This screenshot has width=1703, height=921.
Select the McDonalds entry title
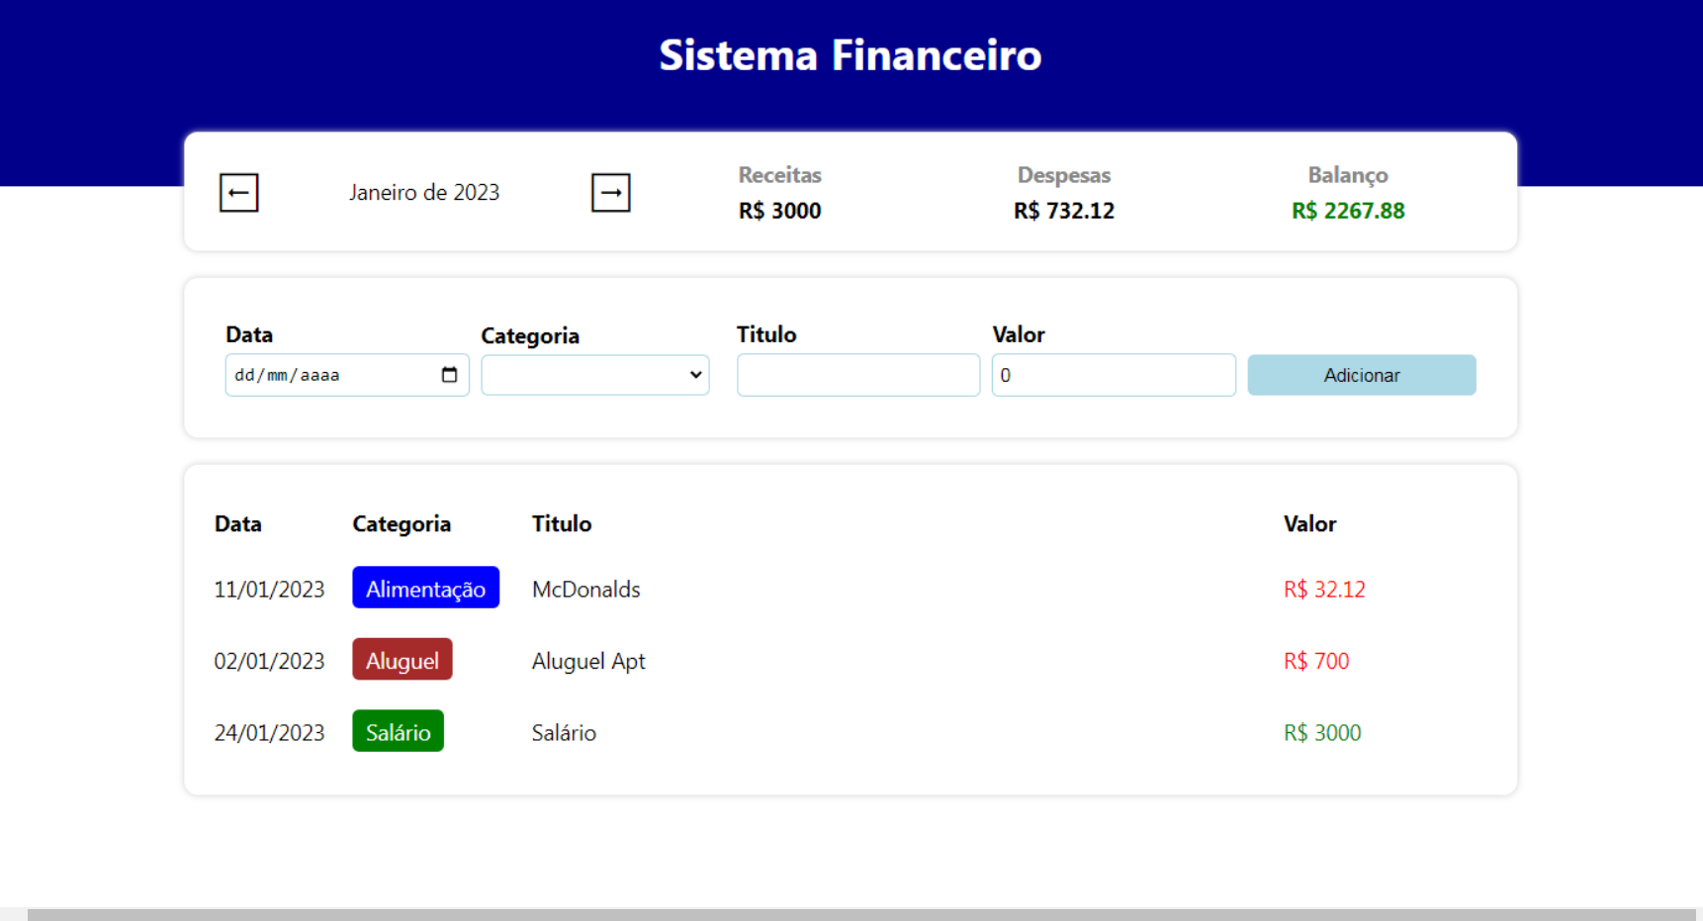click(585, 590)
